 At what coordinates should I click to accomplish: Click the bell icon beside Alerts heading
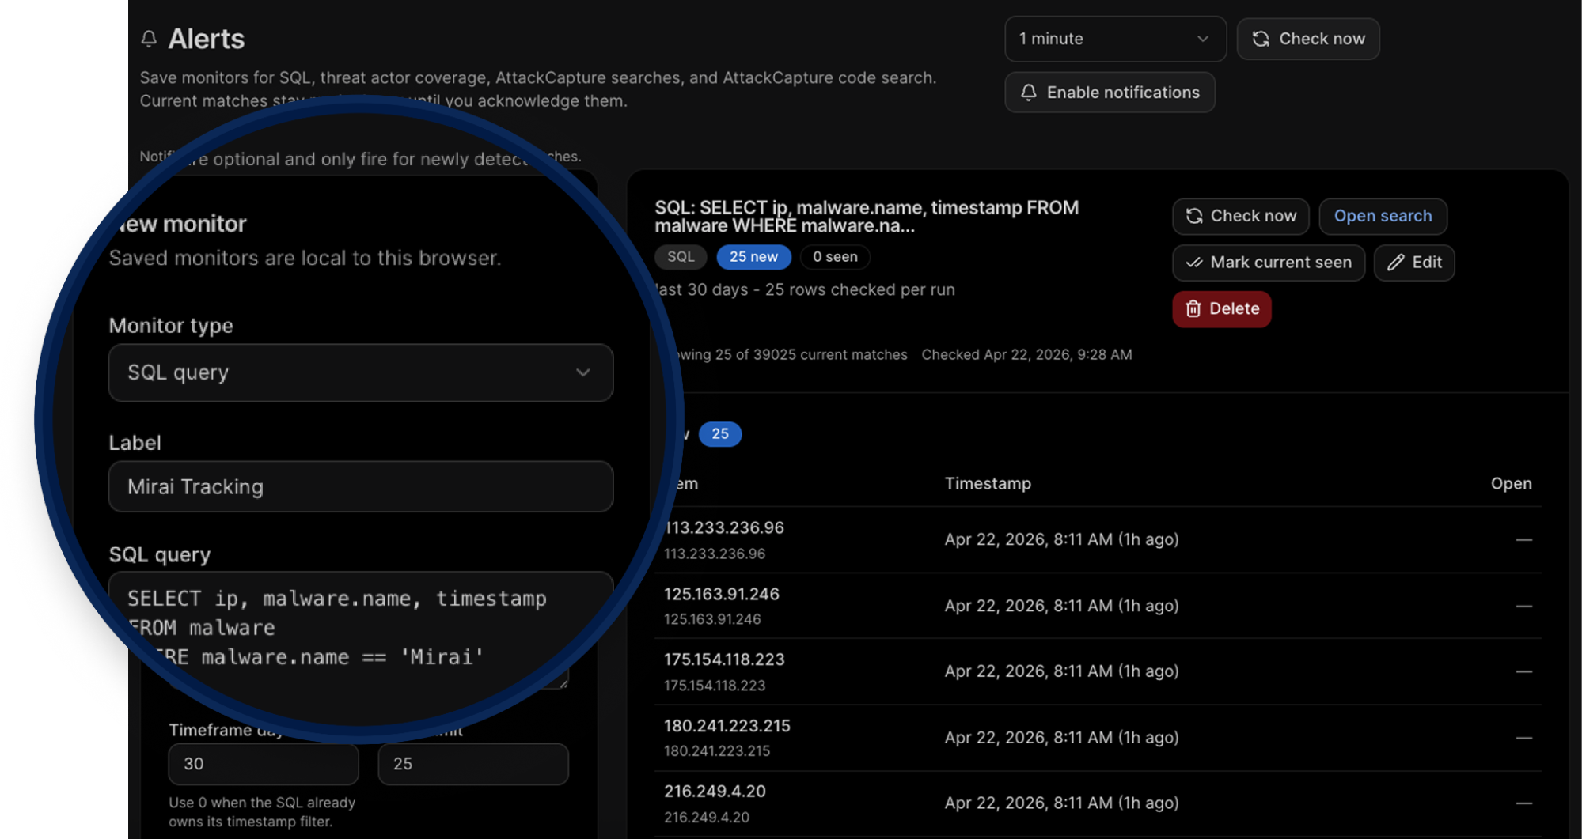pyautogui.click(x=149, y=39)
